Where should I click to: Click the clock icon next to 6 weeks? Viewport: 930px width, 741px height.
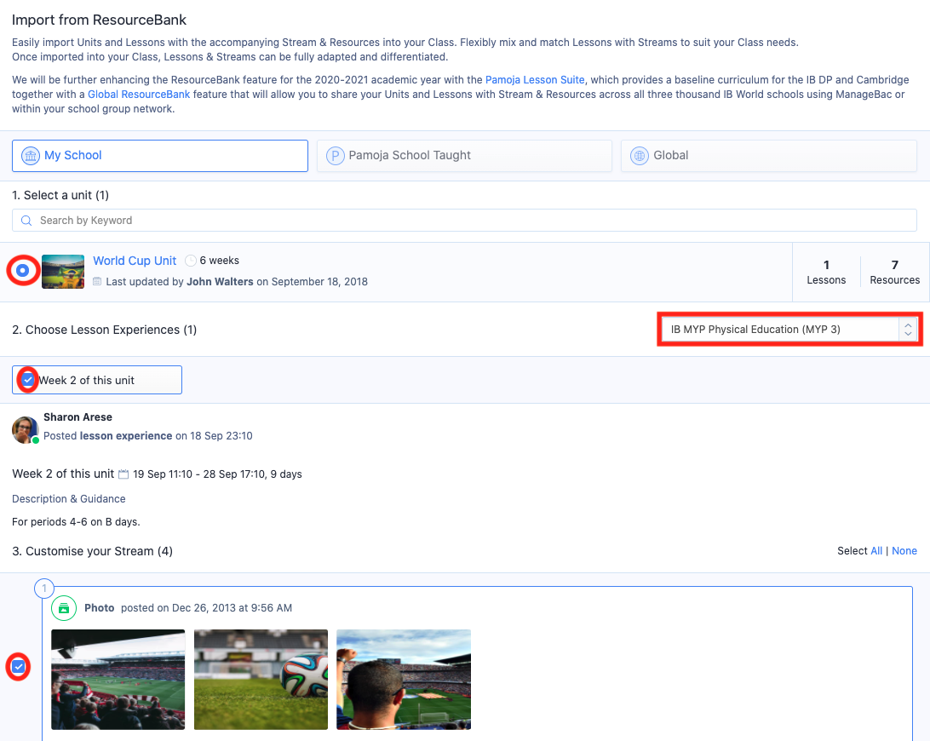[191, 261]
